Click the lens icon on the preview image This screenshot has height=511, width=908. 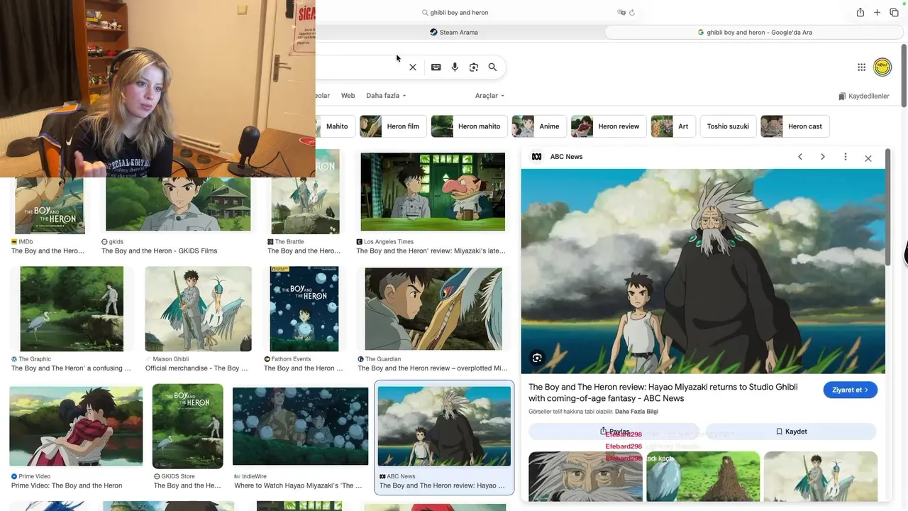[x=537, y=358]
